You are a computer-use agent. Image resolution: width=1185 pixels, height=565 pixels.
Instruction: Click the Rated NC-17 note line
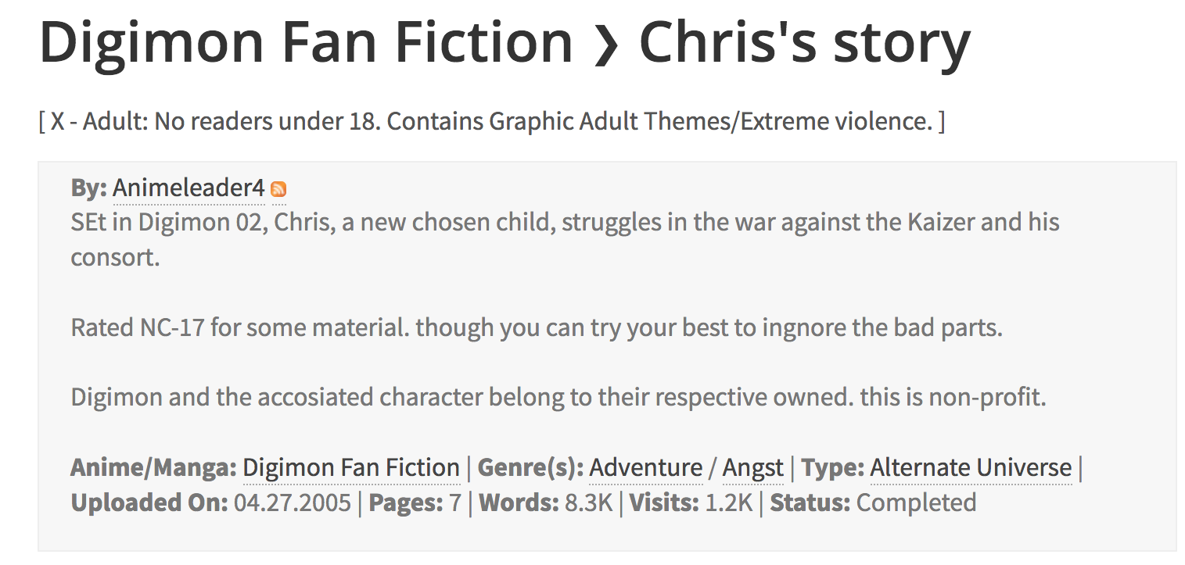click(x=537, y=327)
